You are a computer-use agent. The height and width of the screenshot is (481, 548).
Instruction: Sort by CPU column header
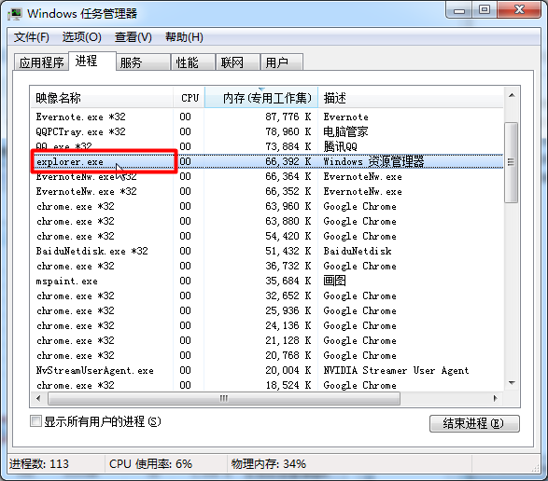click(190, 98)
